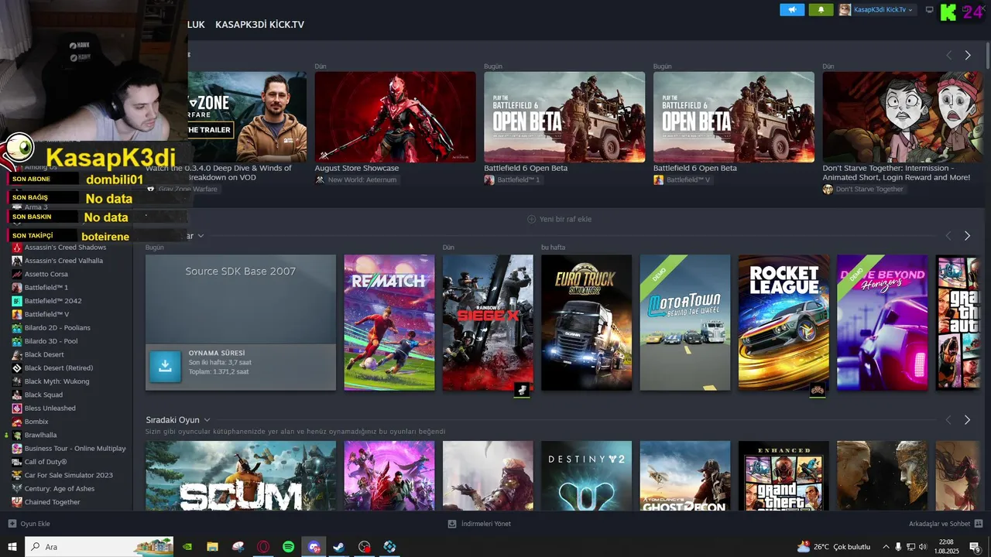Open Rainbow Six Siege X cover
Screen dimensions: 991x557
coord(488,323)
